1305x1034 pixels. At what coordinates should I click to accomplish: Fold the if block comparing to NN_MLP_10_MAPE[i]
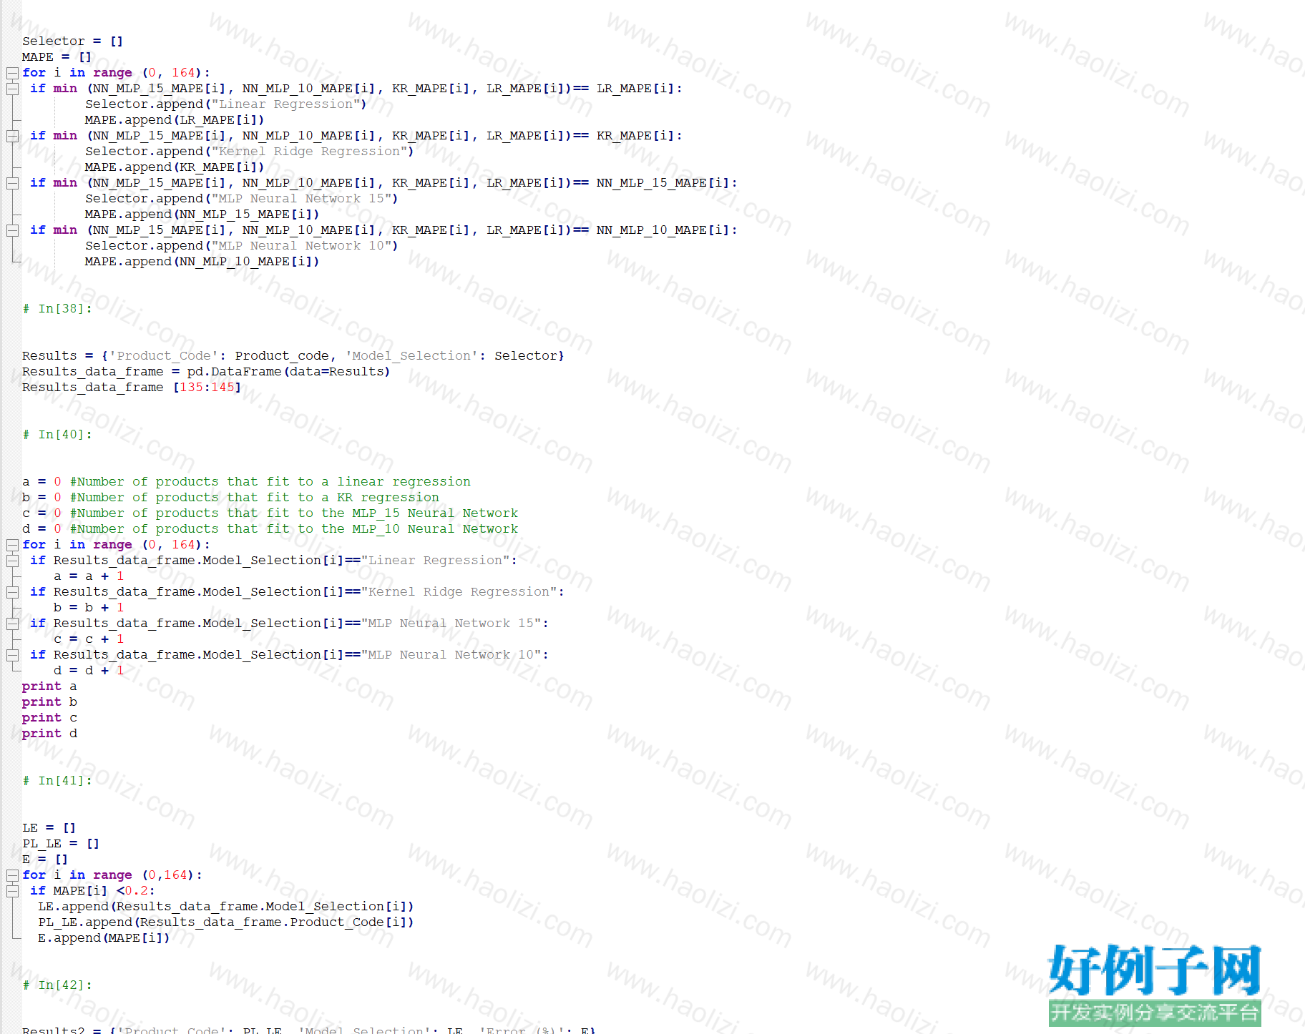click(x=12, y=230)
